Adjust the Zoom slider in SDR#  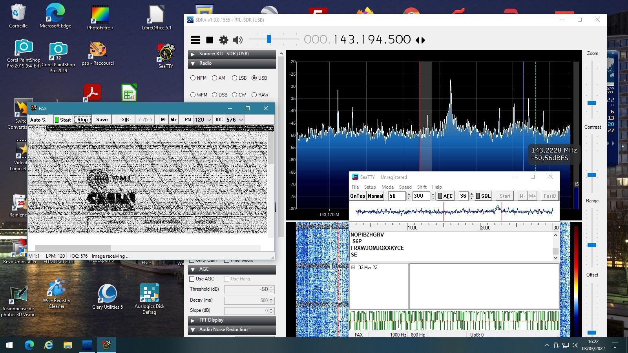(x=591, y=103)
